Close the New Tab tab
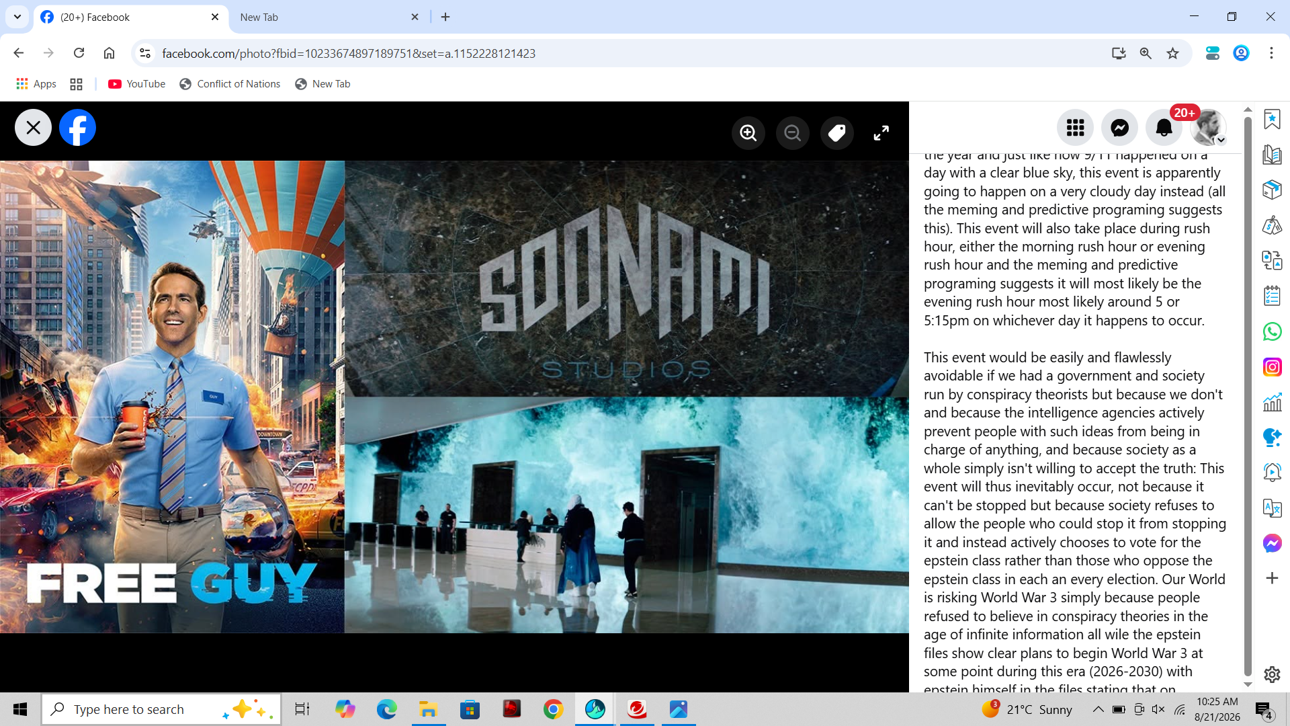Viewport: 1290px width, 726px height. [x=415, y=17]
